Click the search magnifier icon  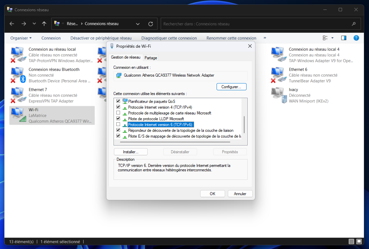[x=353, y=24]
